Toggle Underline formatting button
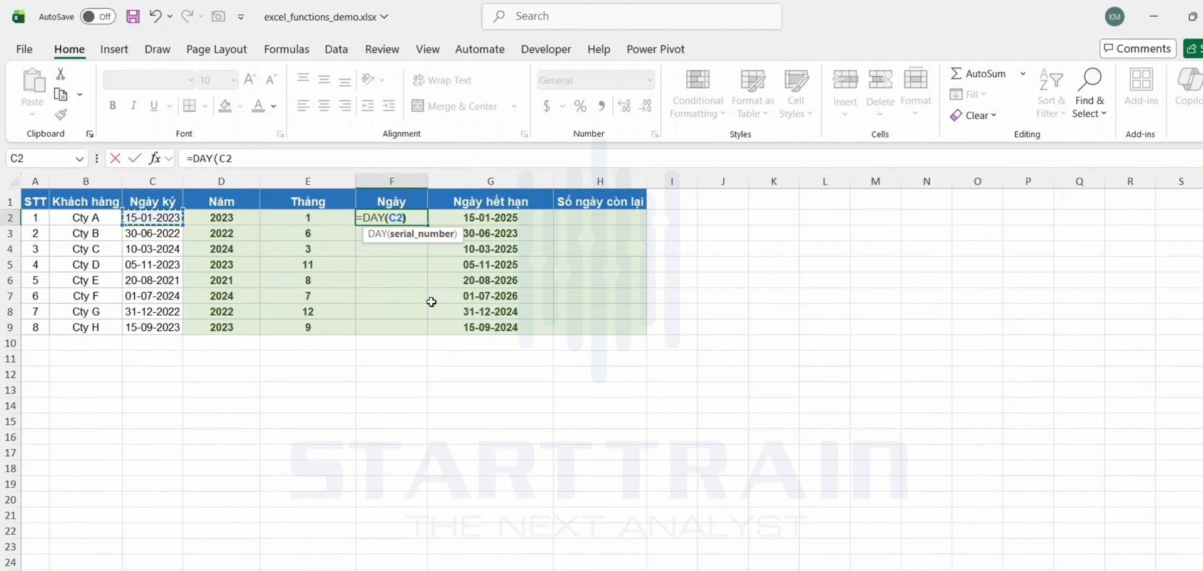Viewport: 1203px width, 571px height. pyautogui.click(x=154, y=106)
